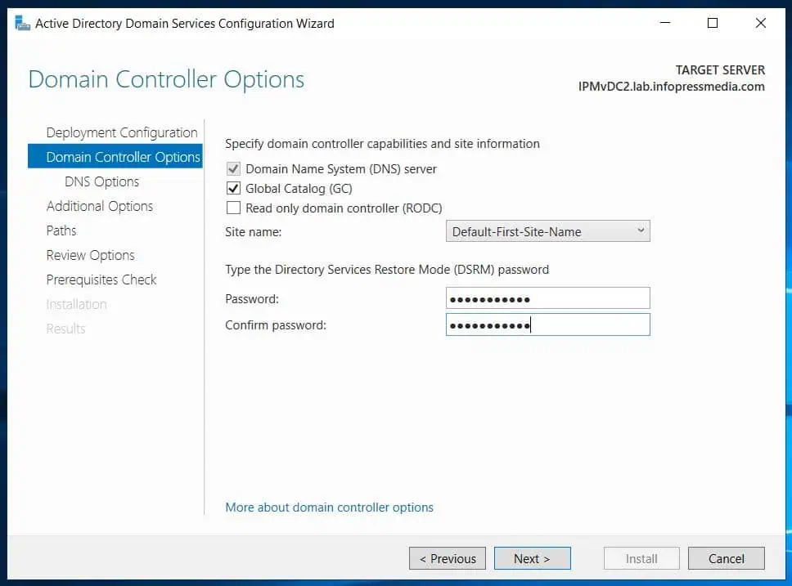Image resolution: width=792 pixels, height=586 pixels.
Task: Focus the DSRM Password field
Action: tap(547, 298)
